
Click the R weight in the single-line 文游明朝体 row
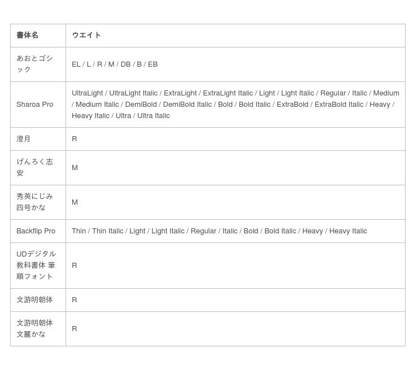click(x=75, y=300)
